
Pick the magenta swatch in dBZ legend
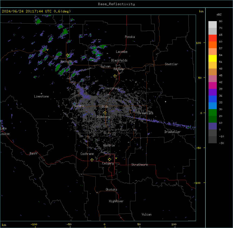pos(212,85)
